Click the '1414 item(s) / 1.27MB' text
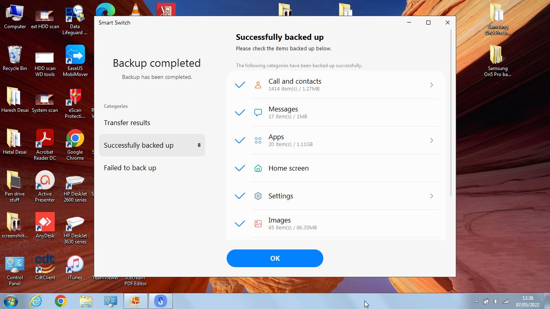Viewport: 550px width, 309px height. 294,89
